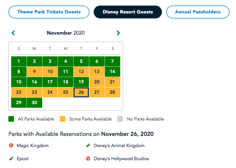Click the unavailable icon beside Hollywood Studios

[88, 159]
